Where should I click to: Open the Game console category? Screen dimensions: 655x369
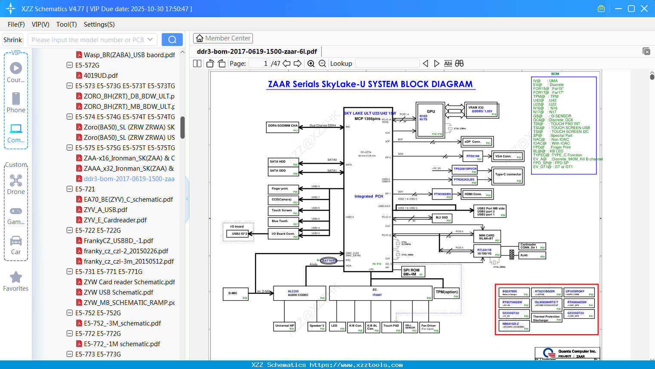click(16, 215)
